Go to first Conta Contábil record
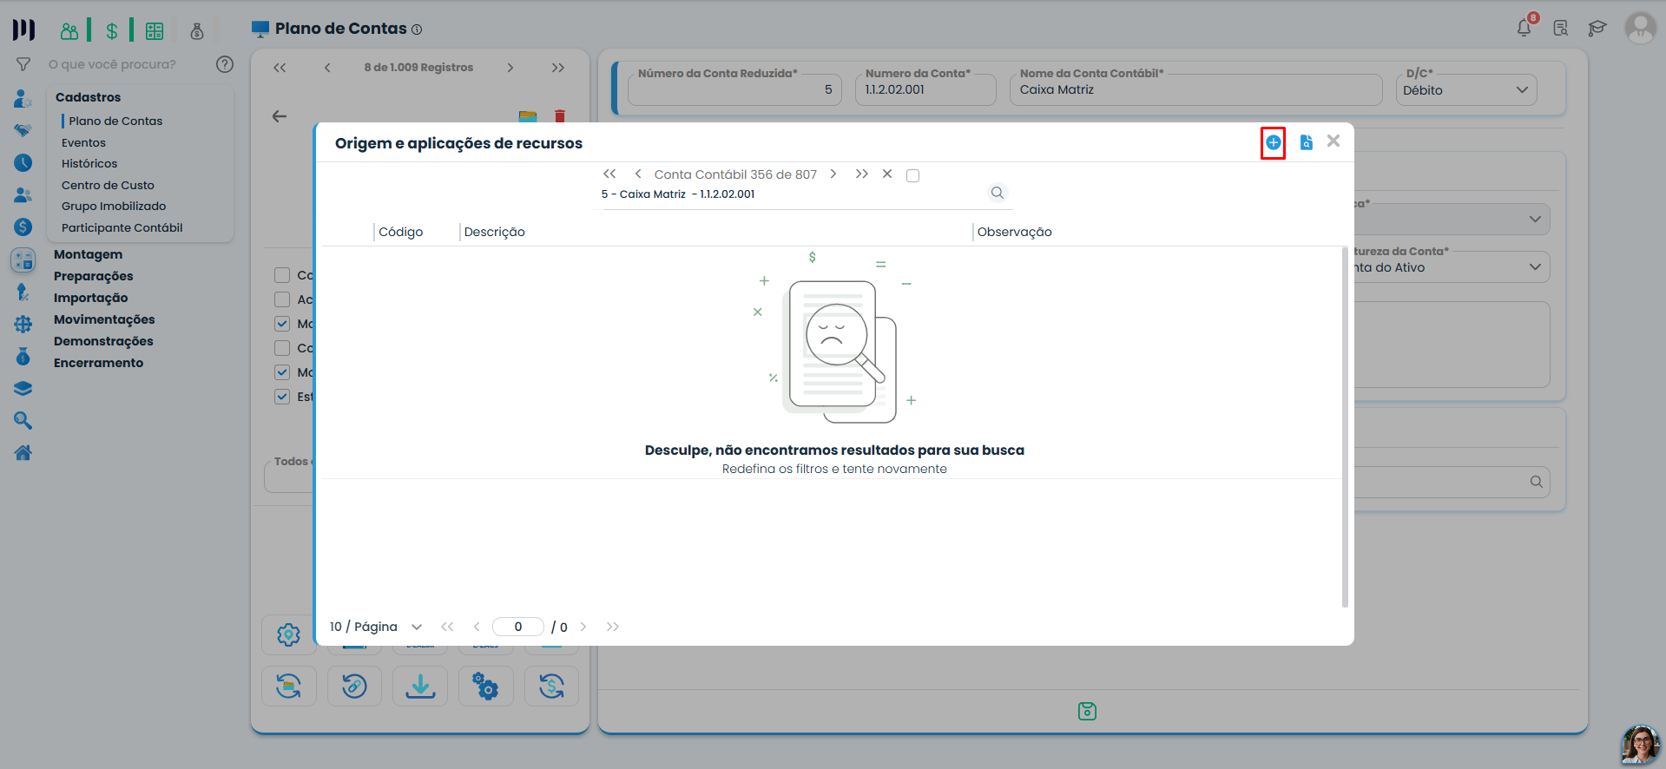This screenshot has height=769, width=1666. tap(609, 174)
